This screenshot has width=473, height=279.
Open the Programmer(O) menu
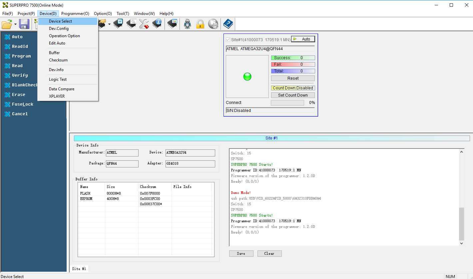click(x=75, y=14)
